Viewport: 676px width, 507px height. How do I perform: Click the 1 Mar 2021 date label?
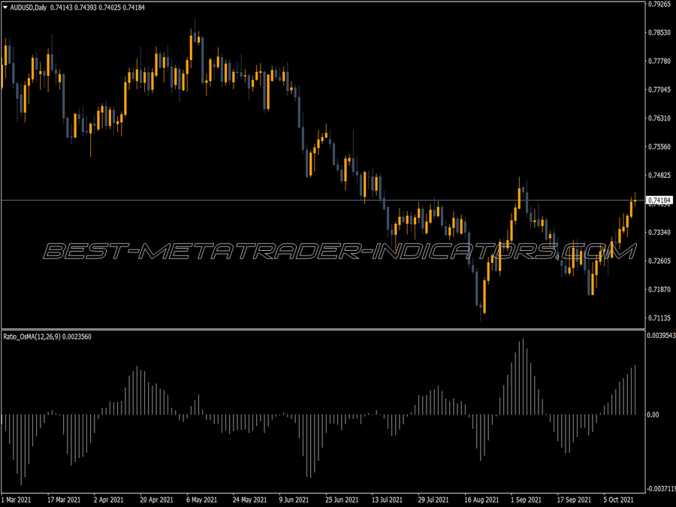17,499
